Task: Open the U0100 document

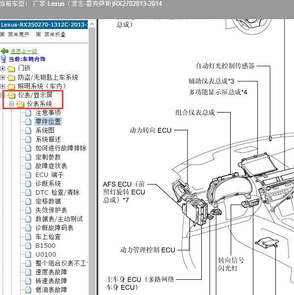Action: (46, 254)
